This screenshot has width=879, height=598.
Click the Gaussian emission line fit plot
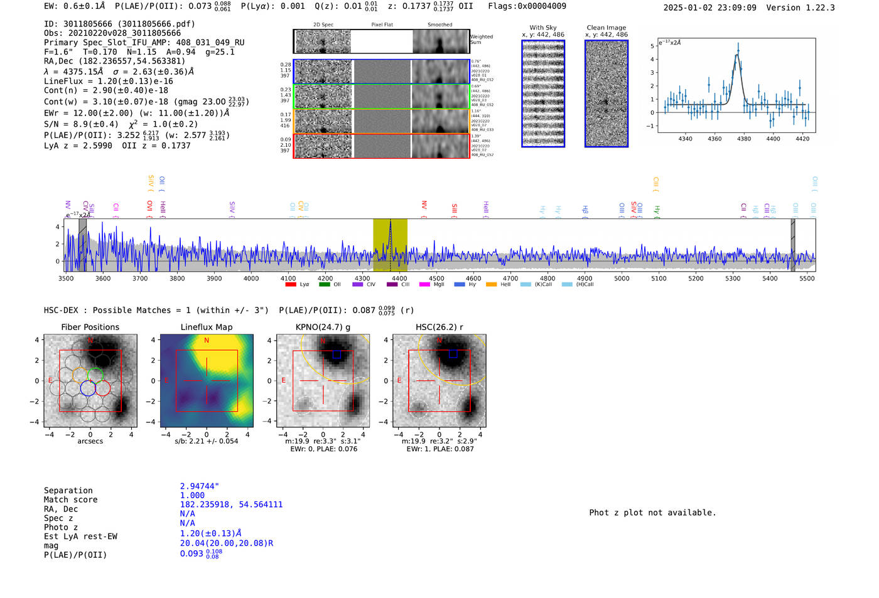coord(736,85)
